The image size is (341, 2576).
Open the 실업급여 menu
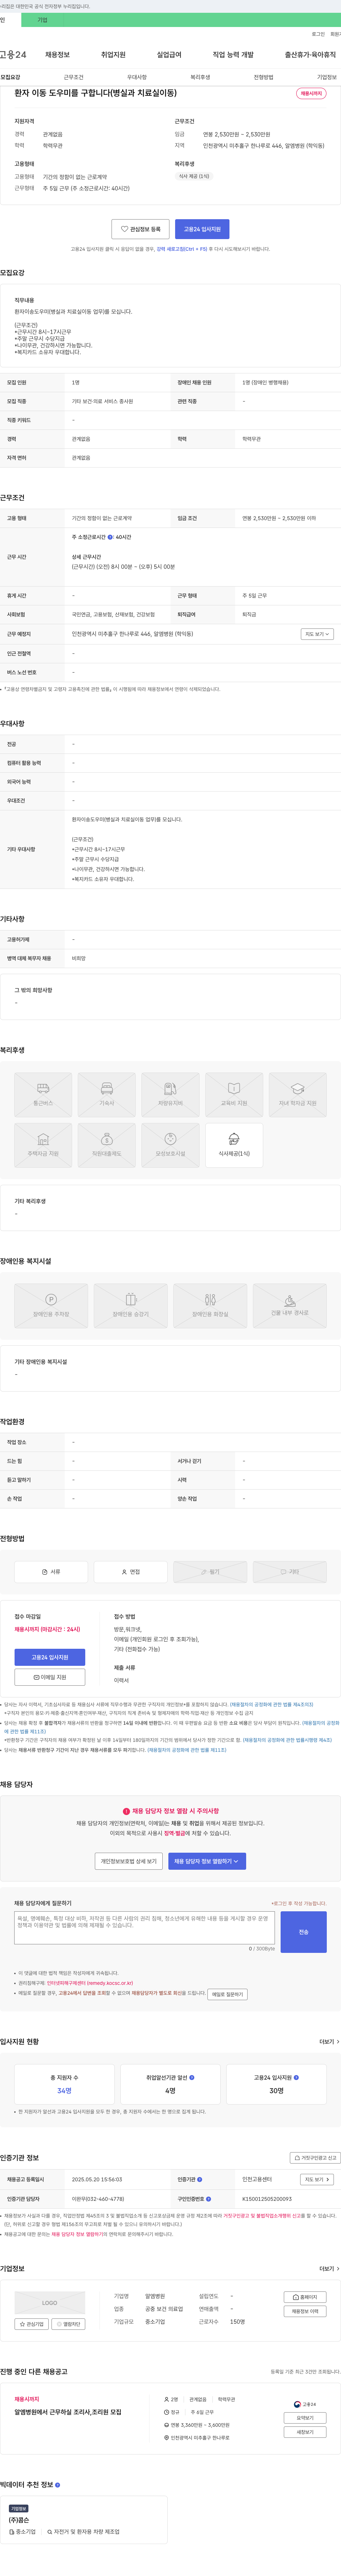(169, 55)
